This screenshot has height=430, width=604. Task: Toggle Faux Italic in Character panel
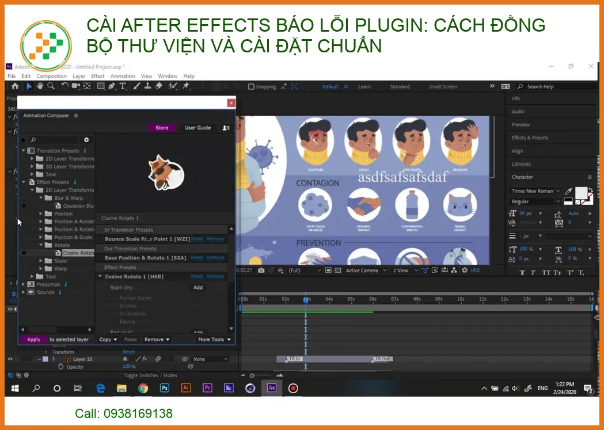coord(533,273)
